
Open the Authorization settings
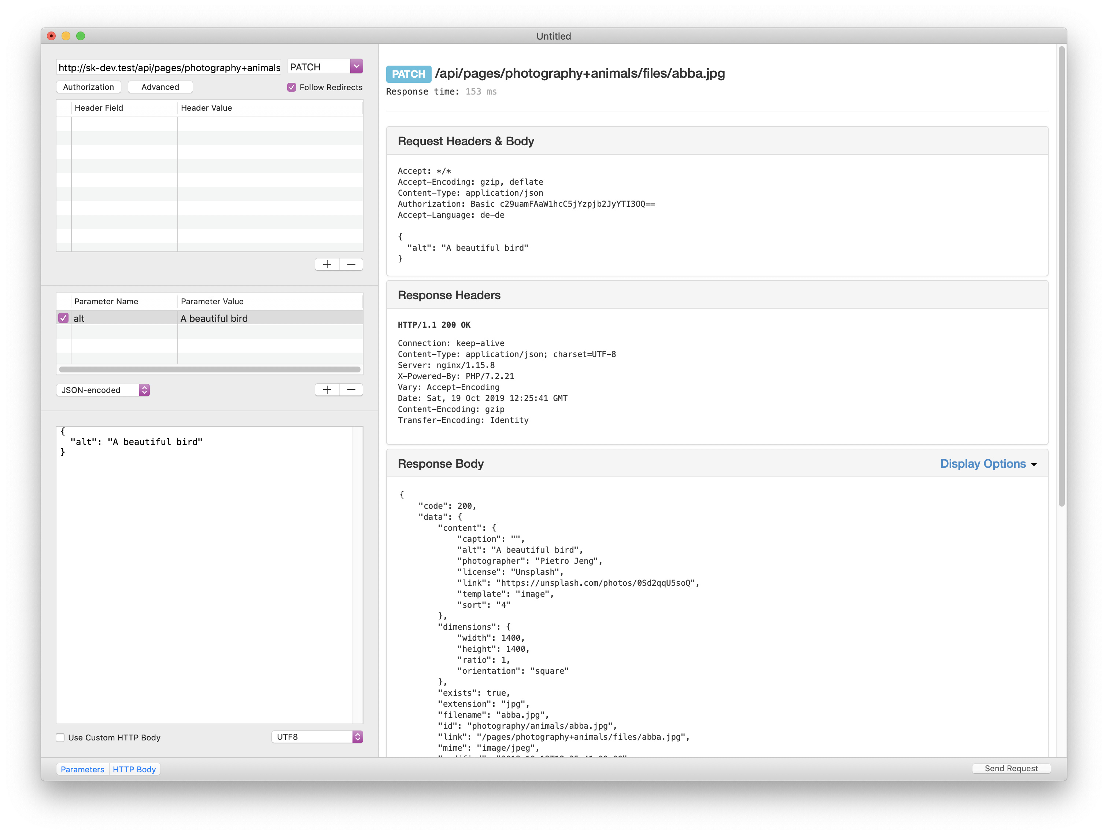tap(89, 87)
